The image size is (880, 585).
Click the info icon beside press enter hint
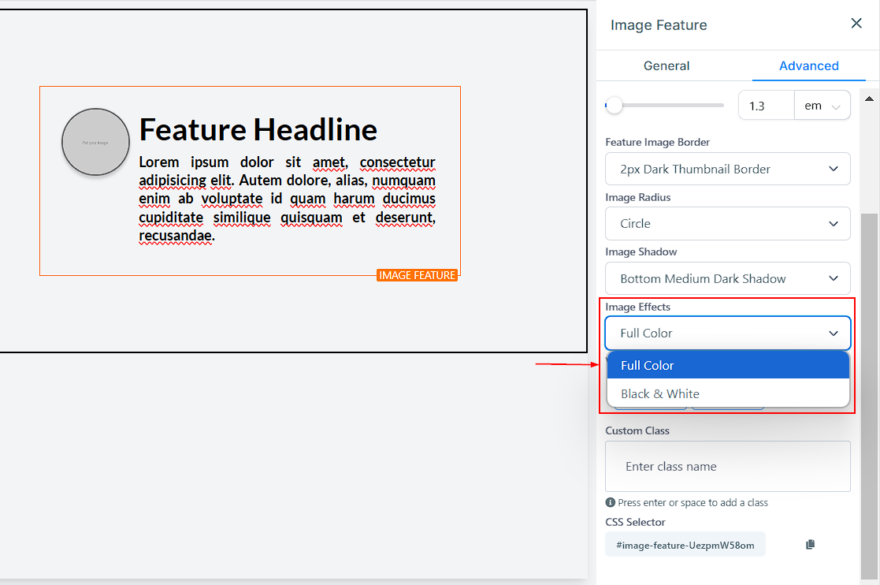610,502
